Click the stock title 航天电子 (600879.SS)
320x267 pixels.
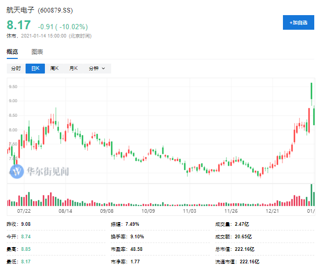pos(40,10)
